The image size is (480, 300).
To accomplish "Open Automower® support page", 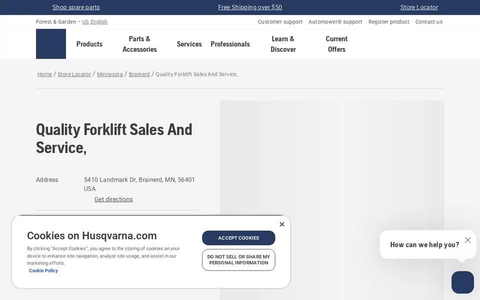I will tap(335, 21).
